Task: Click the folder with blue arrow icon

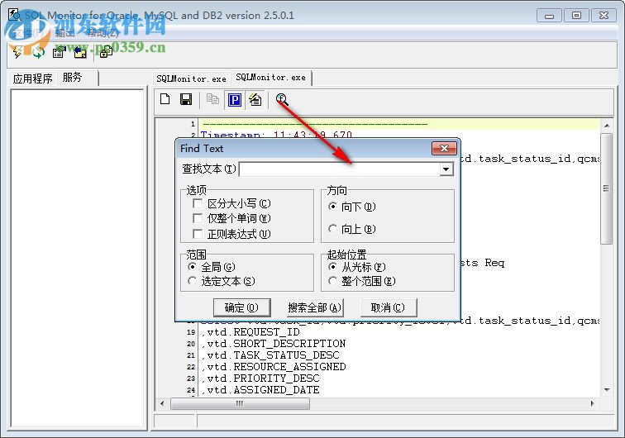Action: tap(80, 52)
